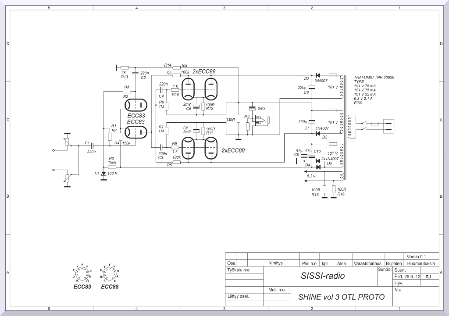Image resolution: width=449 pixels, height=316 pixels.
Task: Click the ECC83 pinout diagram circle
Action: 82,275
